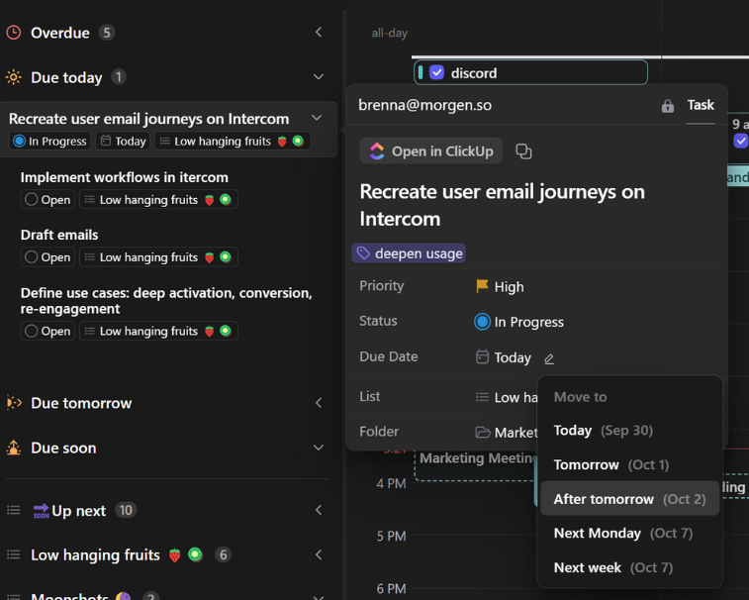The image size is (749, 600).
Task: Open the Draft emails subtask
Action: point(59,235)
